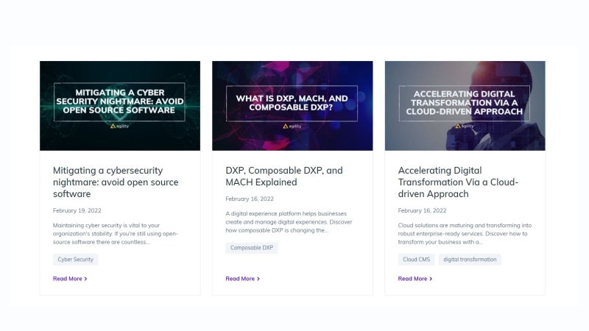This screenshot has width=589, height=331.
Task: Click Read More on the cloud-driven approach article
Action: point(415,279)
